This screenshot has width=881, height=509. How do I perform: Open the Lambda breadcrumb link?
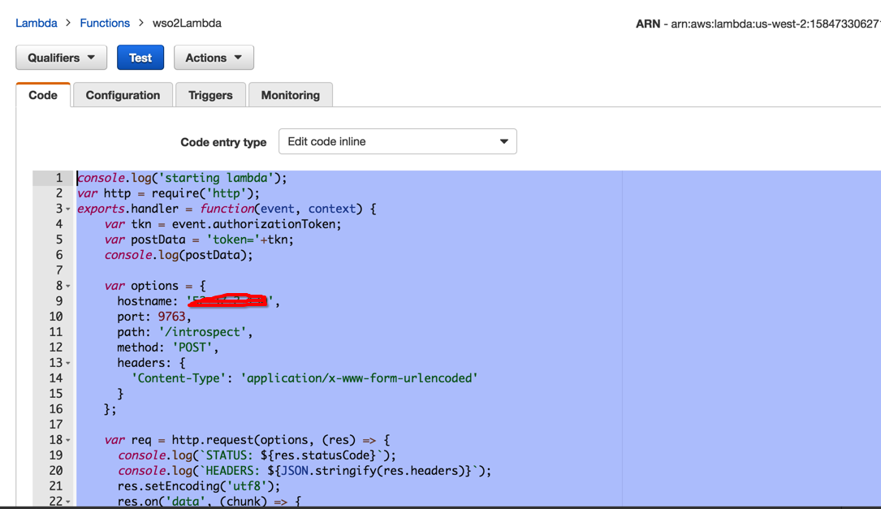click(x=37, y=23)
